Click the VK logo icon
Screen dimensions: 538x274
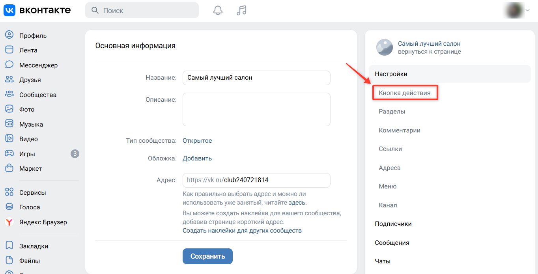click(x=9, y=10)
